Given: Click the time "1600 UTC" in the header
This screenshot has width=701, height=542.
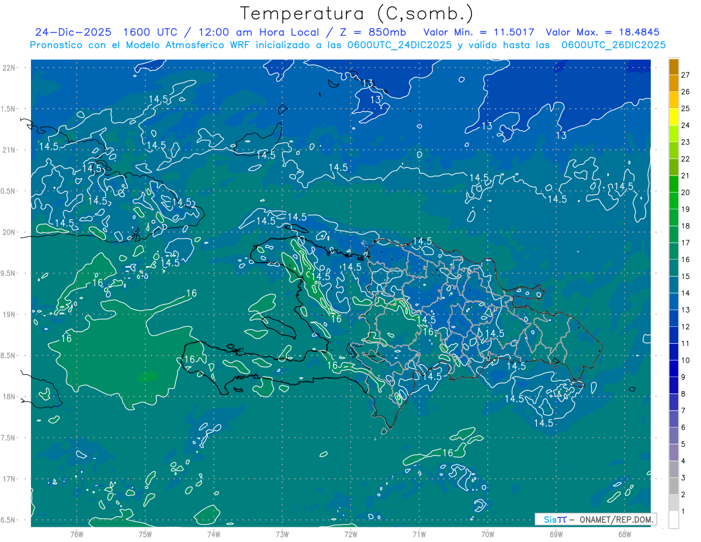Looking at the screenshot, I should [x=152, y=32].
